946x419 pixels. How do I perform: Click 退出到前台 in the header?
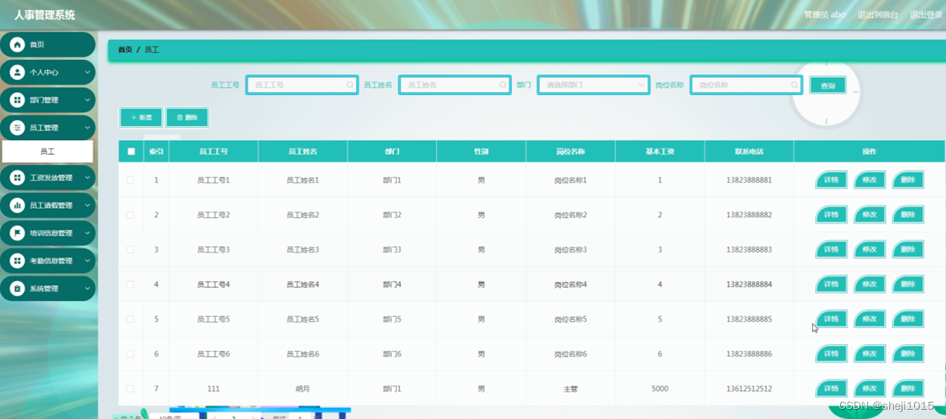[877, 15]
